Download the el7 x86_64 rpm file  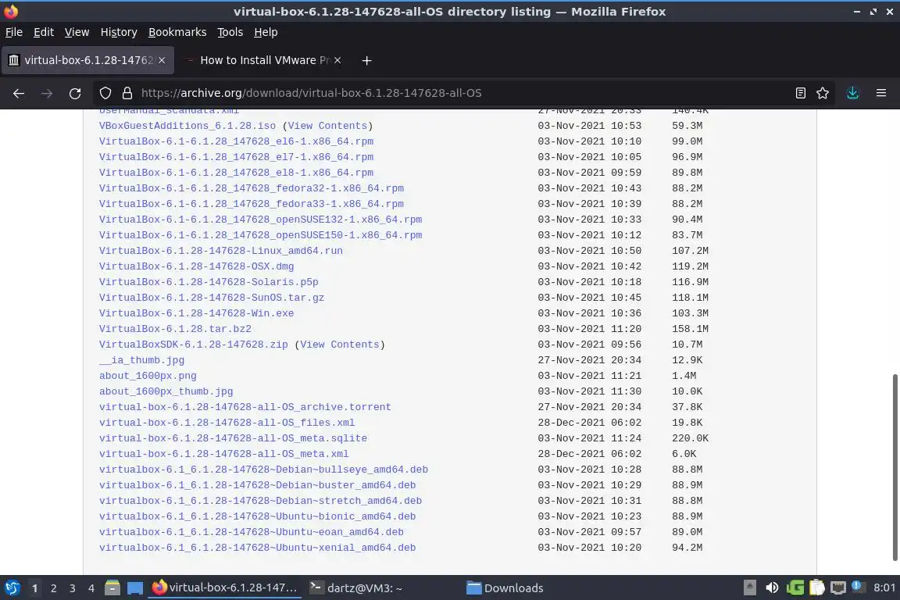coord(236,157)
